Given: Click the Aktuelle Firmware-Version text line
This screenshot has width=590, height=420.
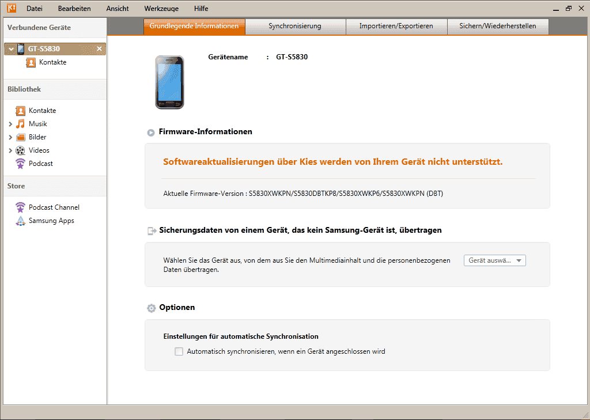Looking at the screenshot, I should 303,194.
